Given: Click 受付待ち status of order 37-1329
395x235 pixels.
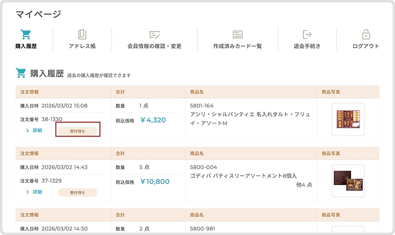Looking at the screenshot, I should (77, 192).
